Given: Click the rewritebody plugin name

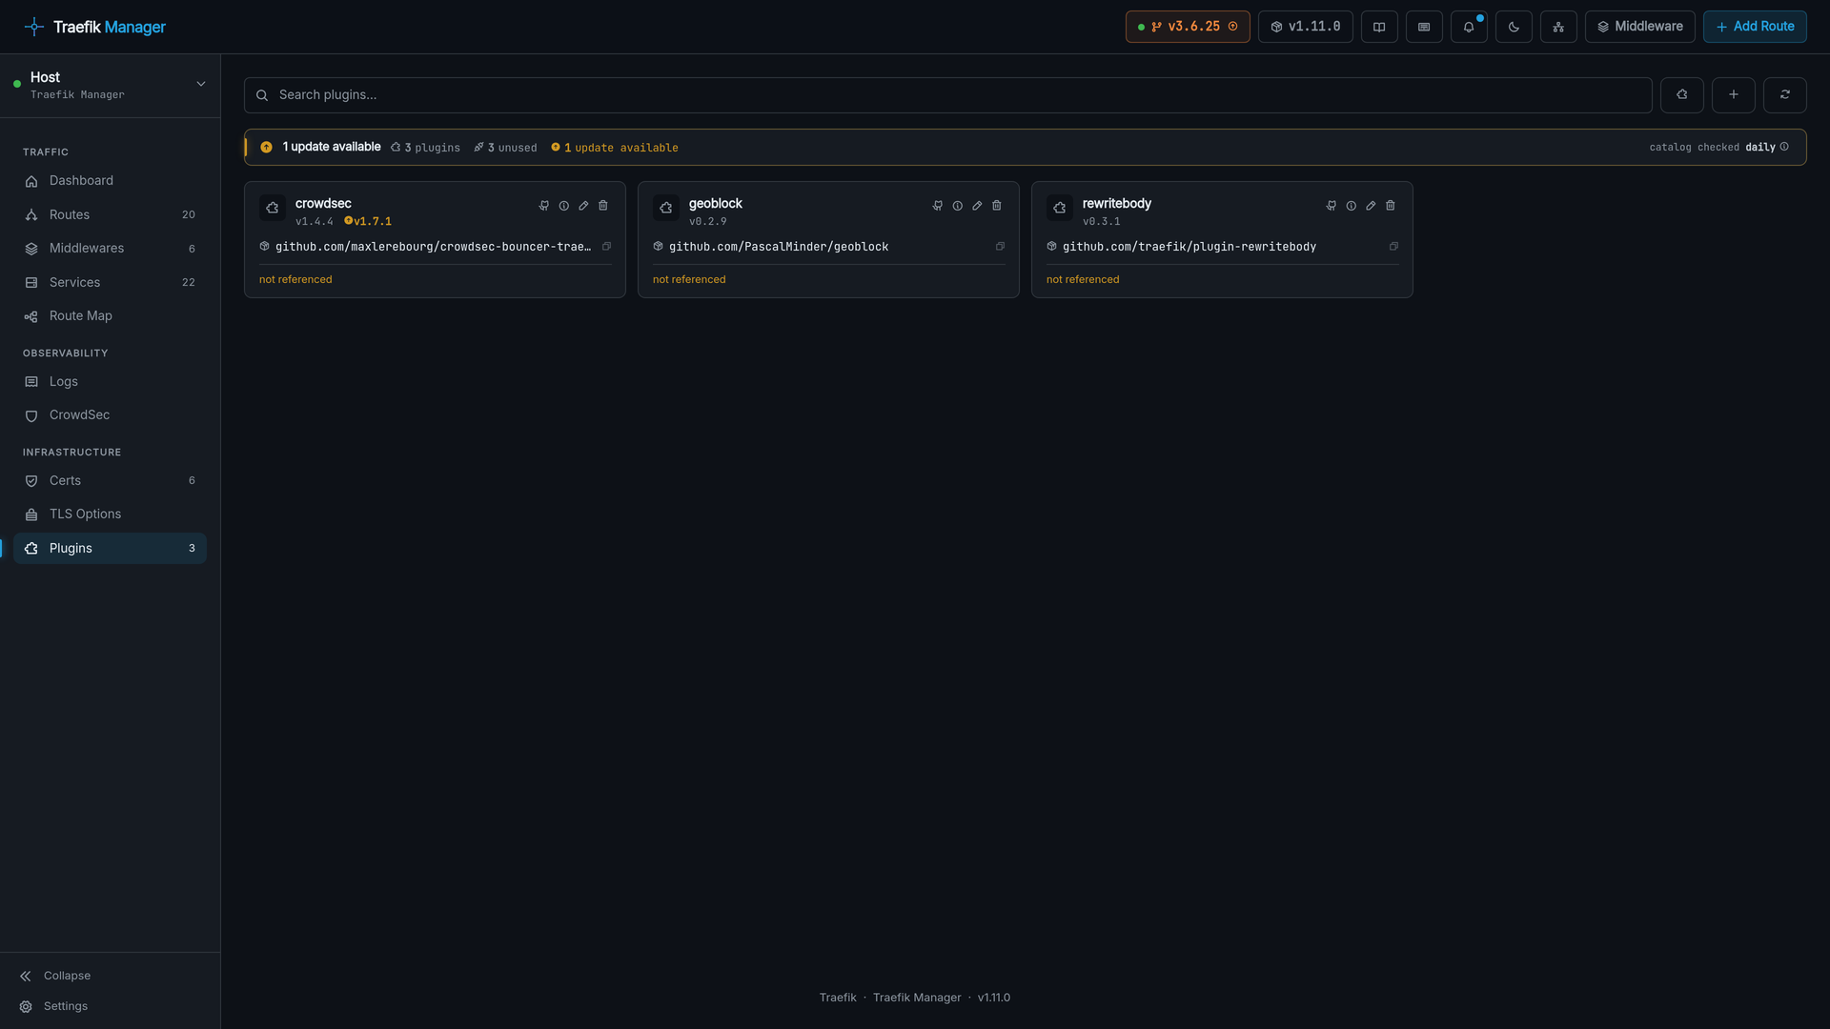Looking at the screenshot, I should [x=1117, y=204].
